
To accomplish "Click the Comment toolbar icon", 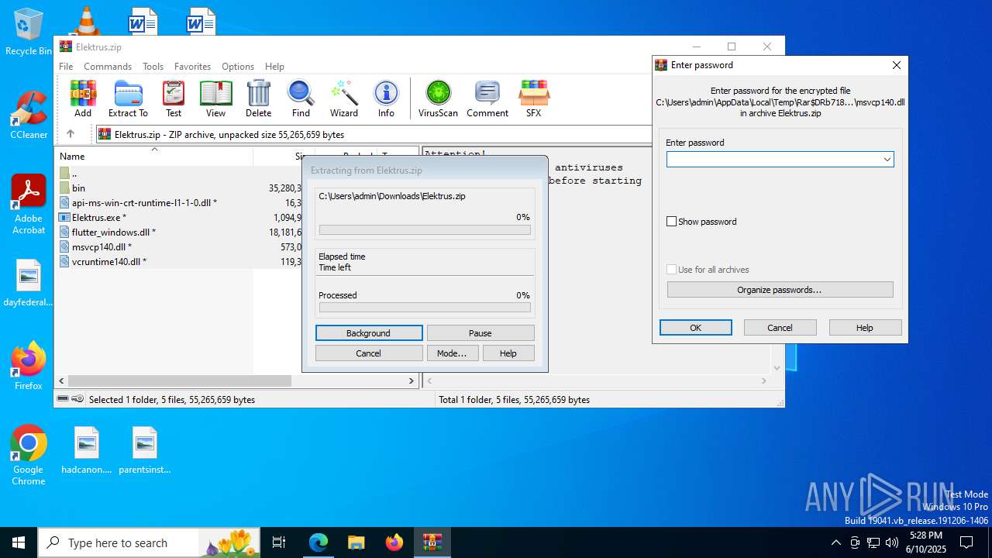I will [x=487, y=98].
